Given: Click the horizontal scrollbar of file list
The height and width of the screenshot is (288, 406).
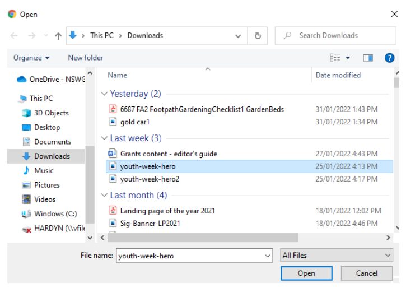Looking at the screenshot, I should click(203, 238).
